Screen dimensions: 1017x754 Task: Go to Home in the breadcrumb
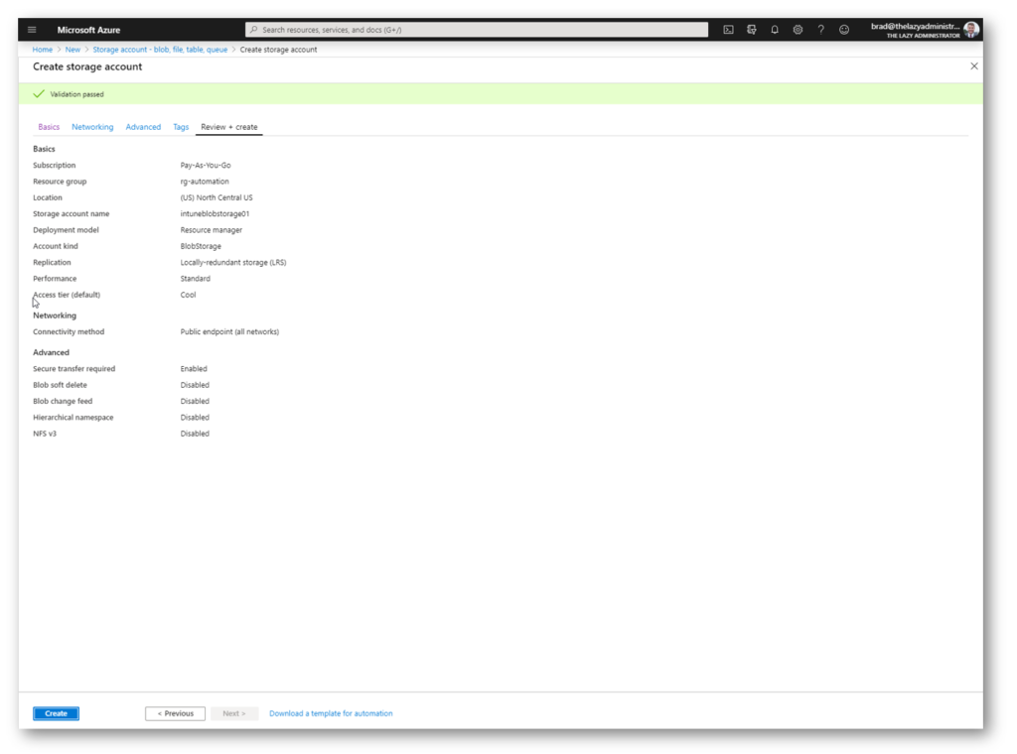(x=42, y=50)
